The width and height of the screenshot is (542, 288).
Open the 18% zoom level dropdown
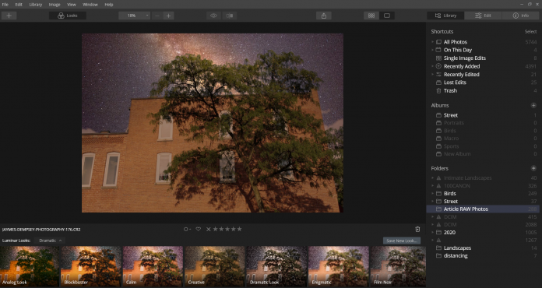point(134,16)
